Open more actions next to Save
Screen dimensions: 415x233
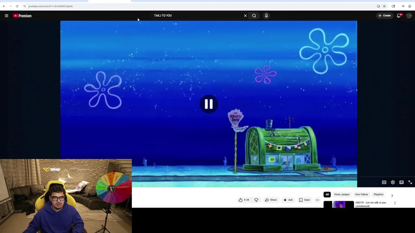click(x=317, y=200)
